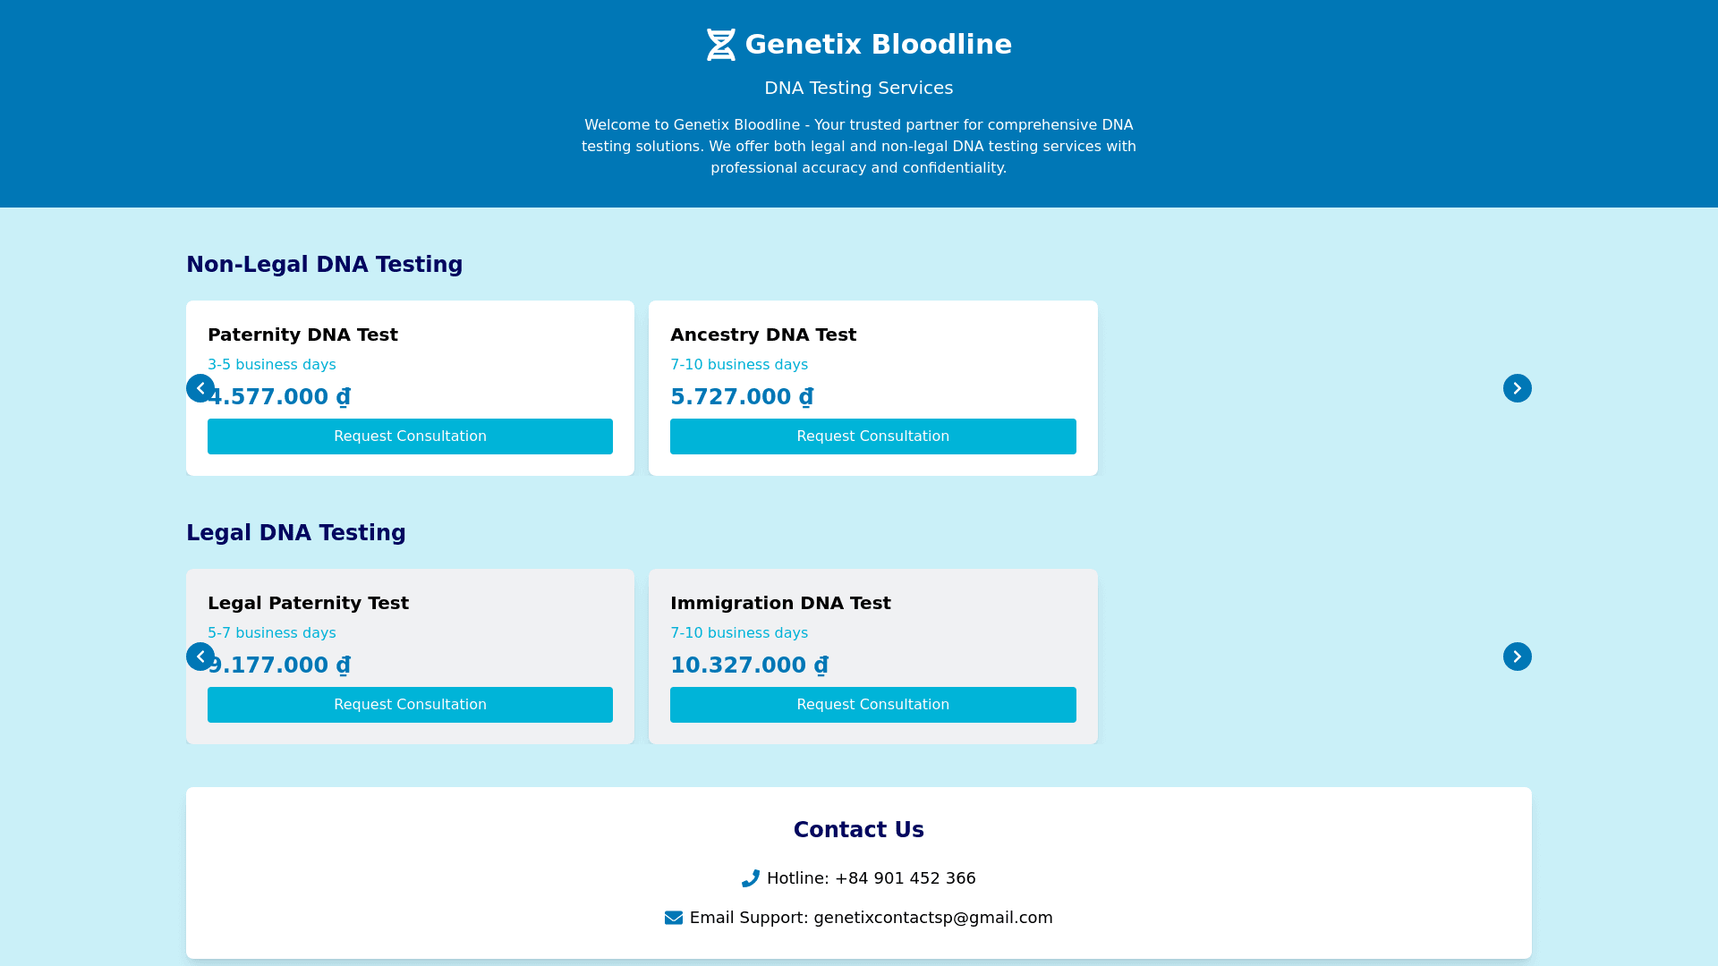Request consultation for Immigration DNA Test
The height and width of the screenshot is (966, 1718).
point(872,705)
